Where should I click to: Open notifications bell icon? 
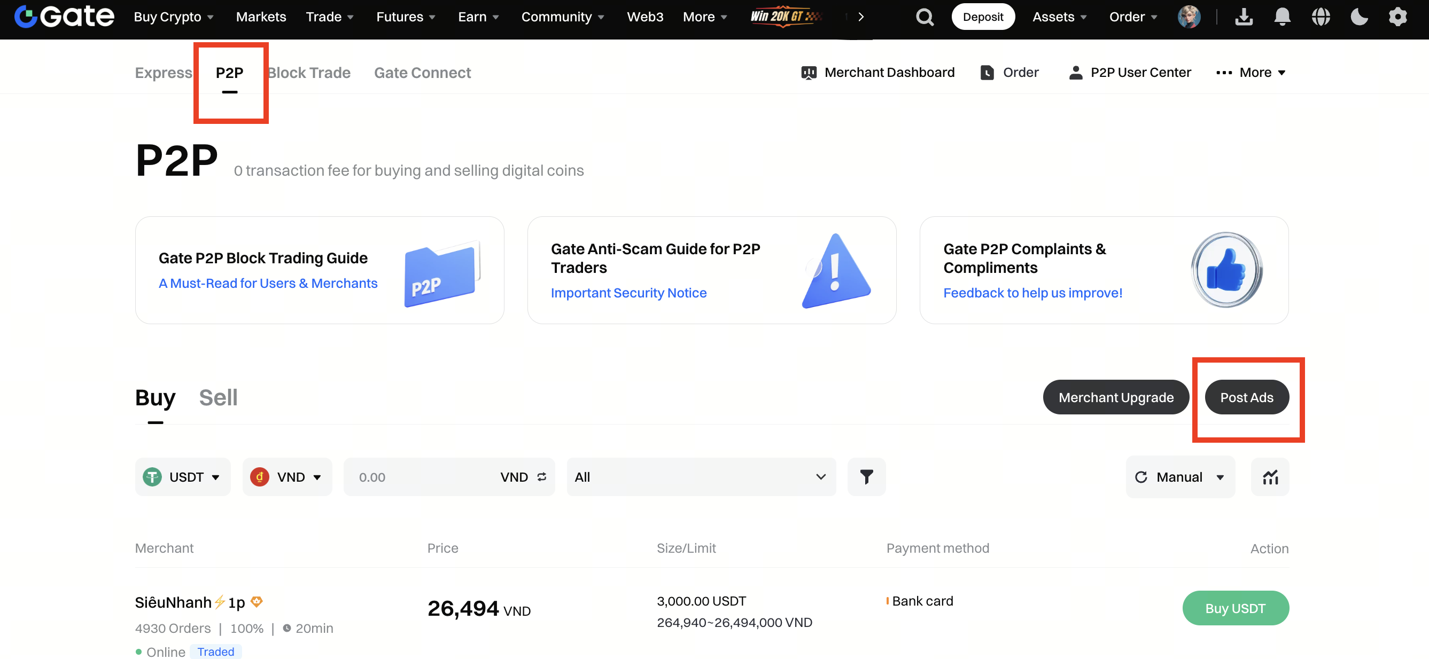click(x=1282, y=17)
